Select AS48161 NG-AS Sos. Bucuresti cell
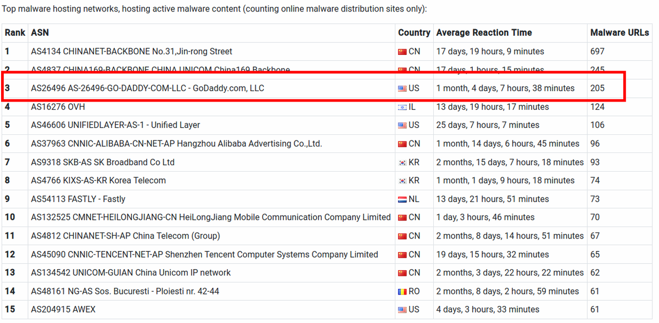 (211, 291)
